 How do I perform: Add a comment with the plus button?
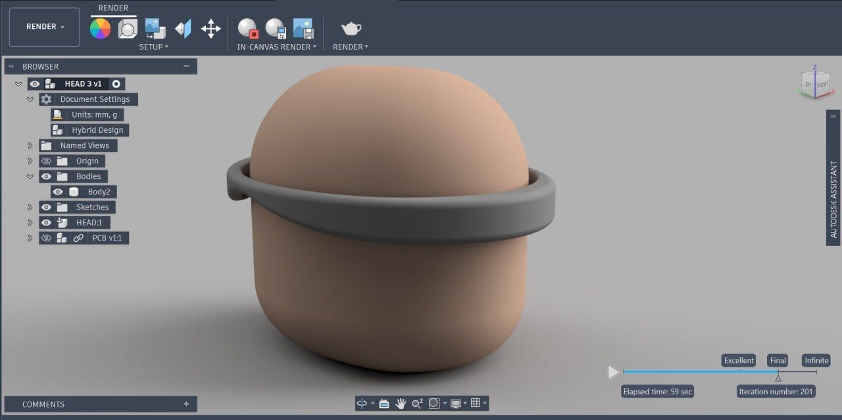[186, 404]
